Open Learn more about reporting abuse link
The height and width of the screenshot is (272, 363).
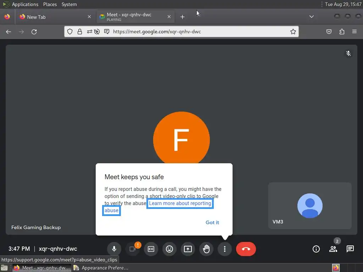[180, 203]
